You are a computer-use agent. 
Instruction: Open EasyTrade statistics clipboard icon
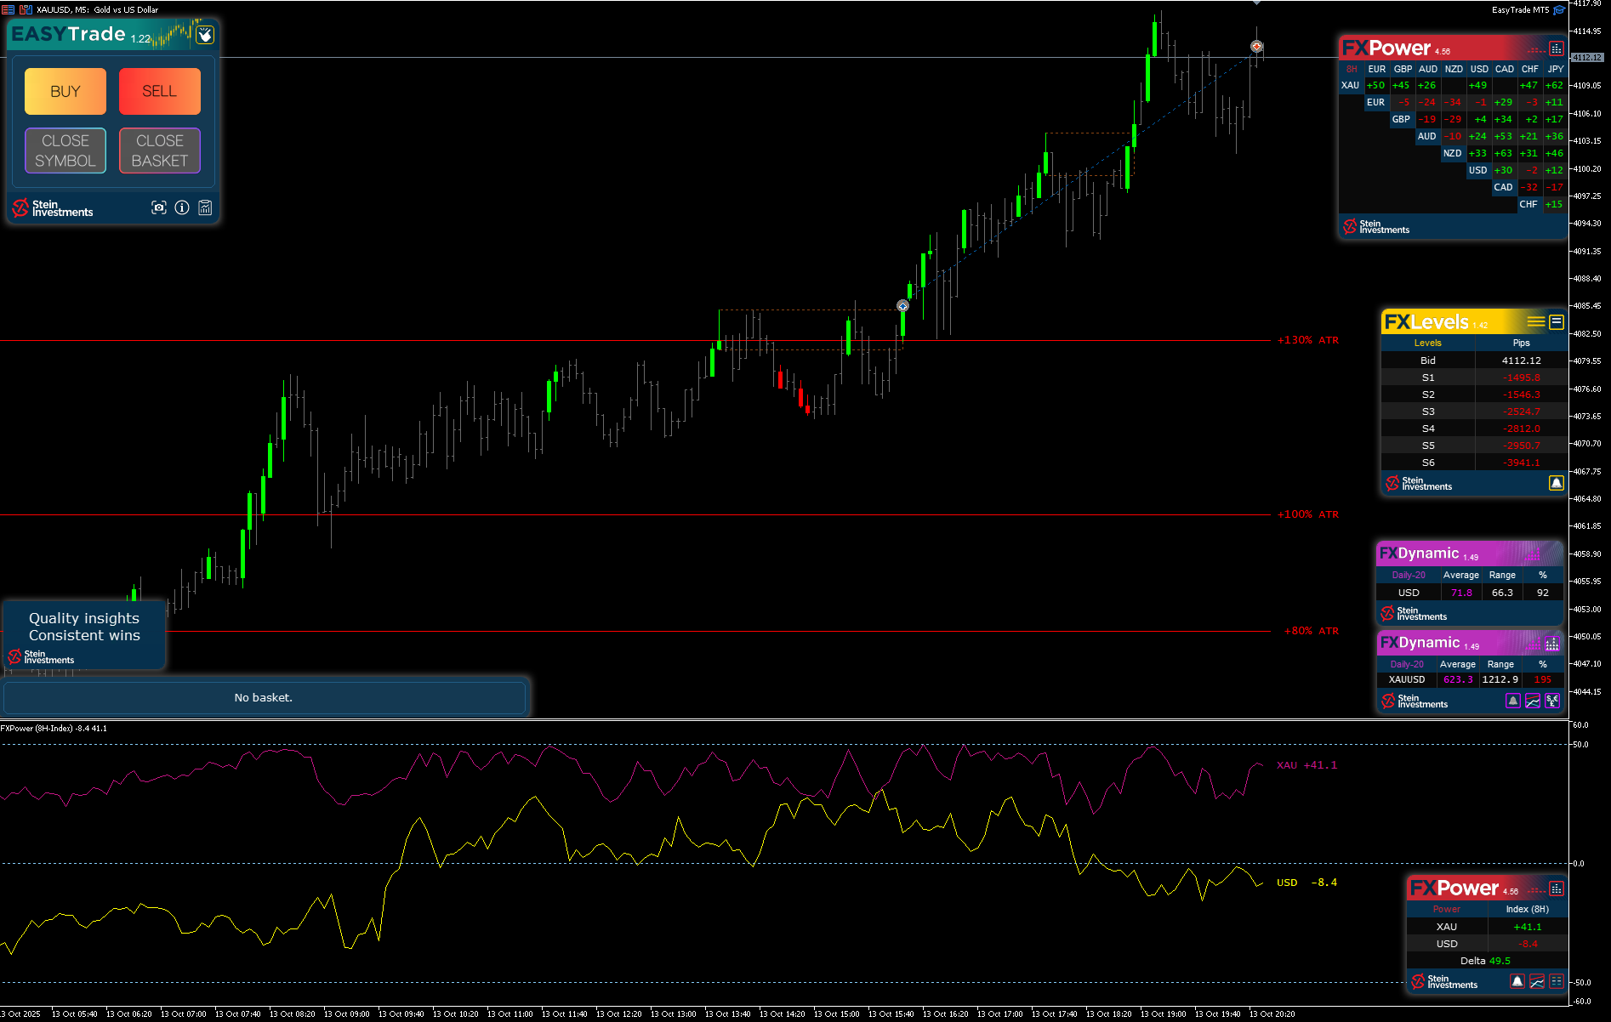pyautogui.click(x=205, y=207)
